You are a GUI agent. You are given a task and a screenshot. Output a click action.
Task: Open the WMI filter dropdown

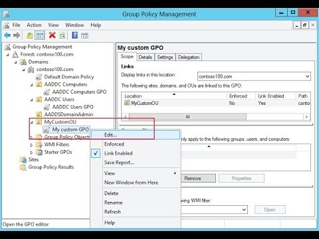tap(244, 210)
